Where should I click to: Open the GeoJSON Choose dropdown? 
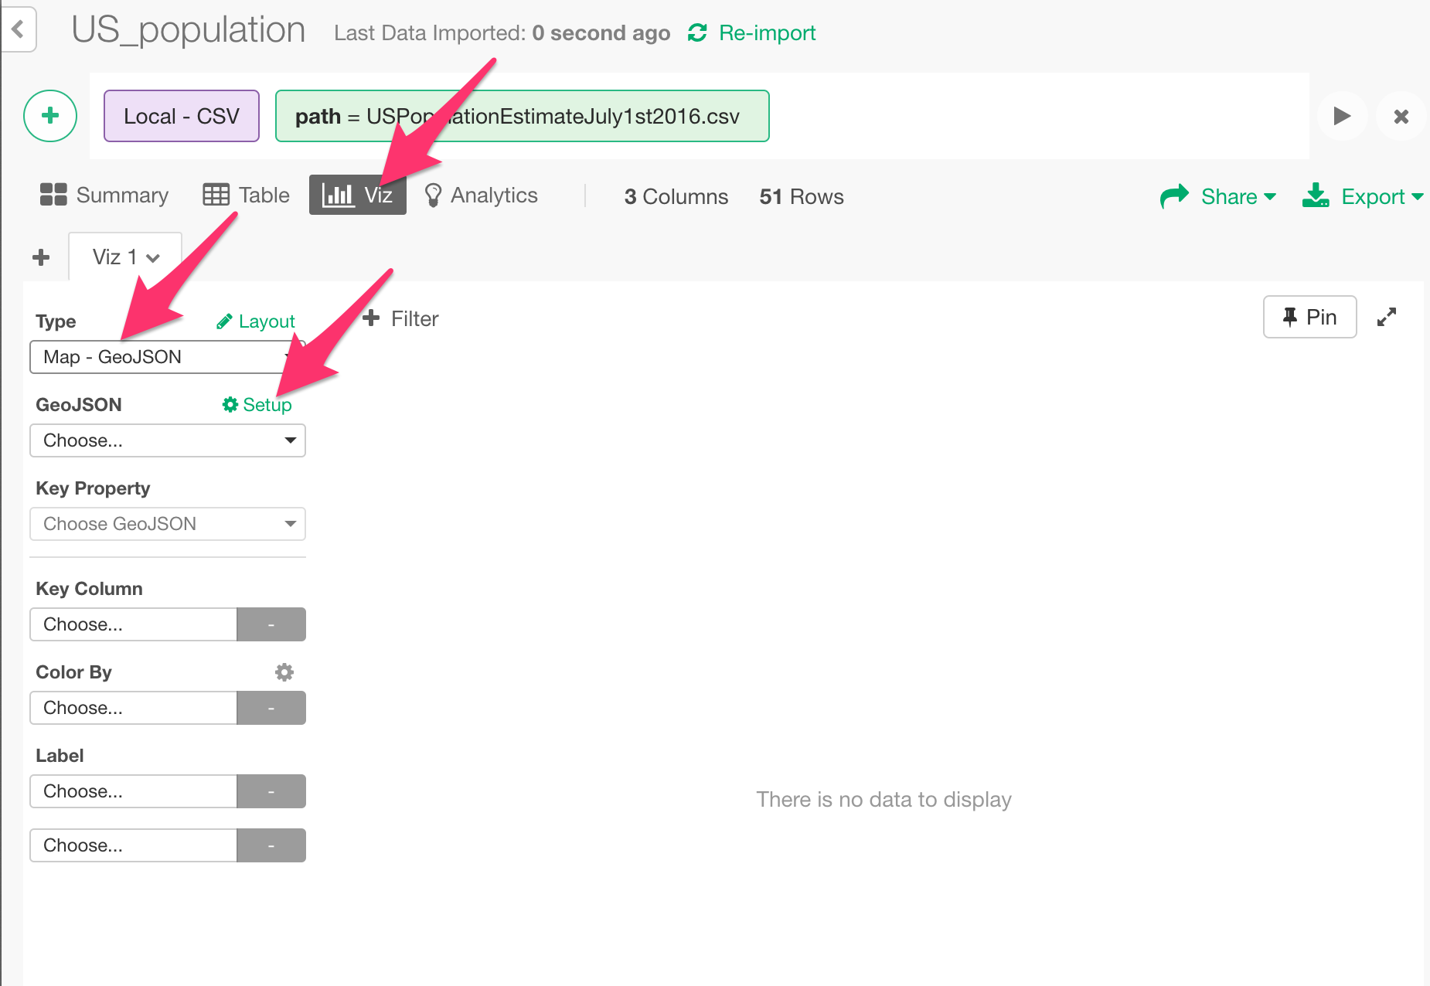click(168, 440)
